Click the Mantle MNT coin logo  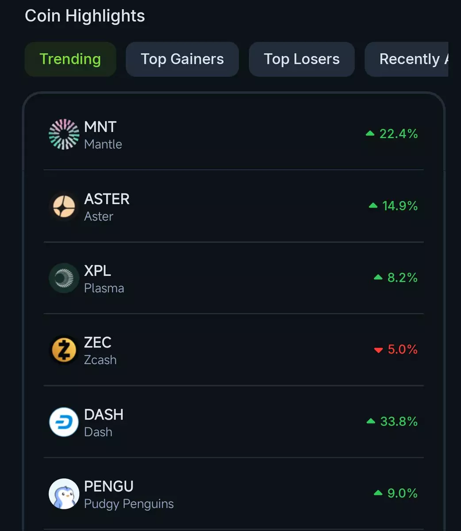tap(64, 134)
